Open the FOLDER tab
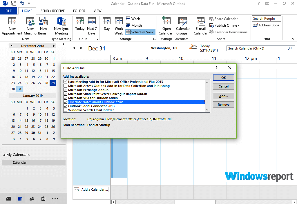This screenshot has height=204, width=297. pos(79,11)
